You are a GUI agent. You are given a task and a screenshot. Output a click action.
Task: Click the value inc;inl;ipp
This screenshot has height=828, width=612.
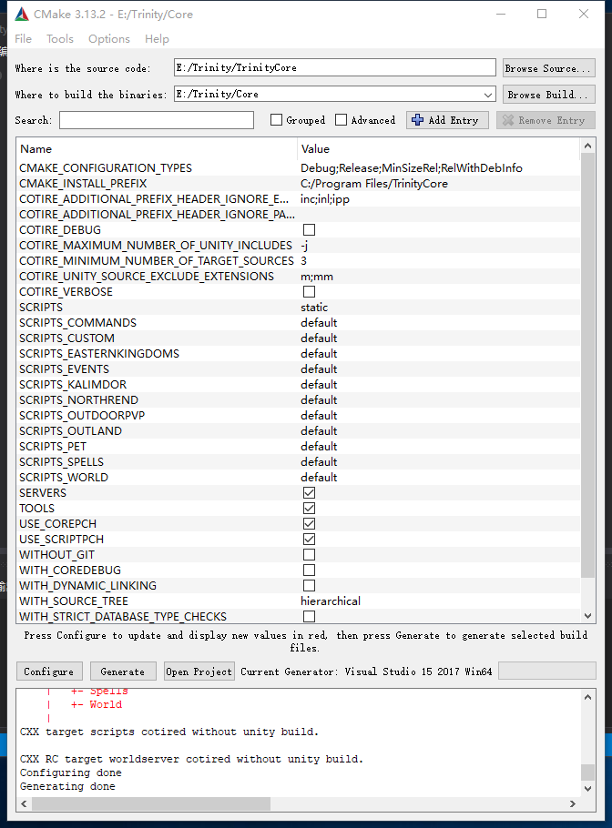point(325,199)
